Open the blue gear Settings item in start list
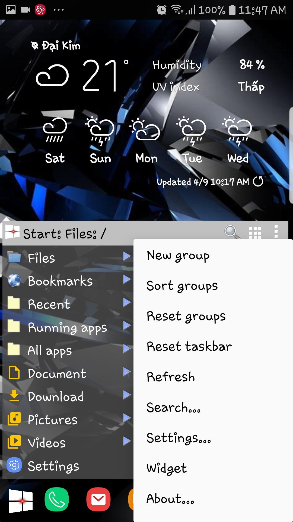Screen dimensions: 293x522 coord(53,466)
